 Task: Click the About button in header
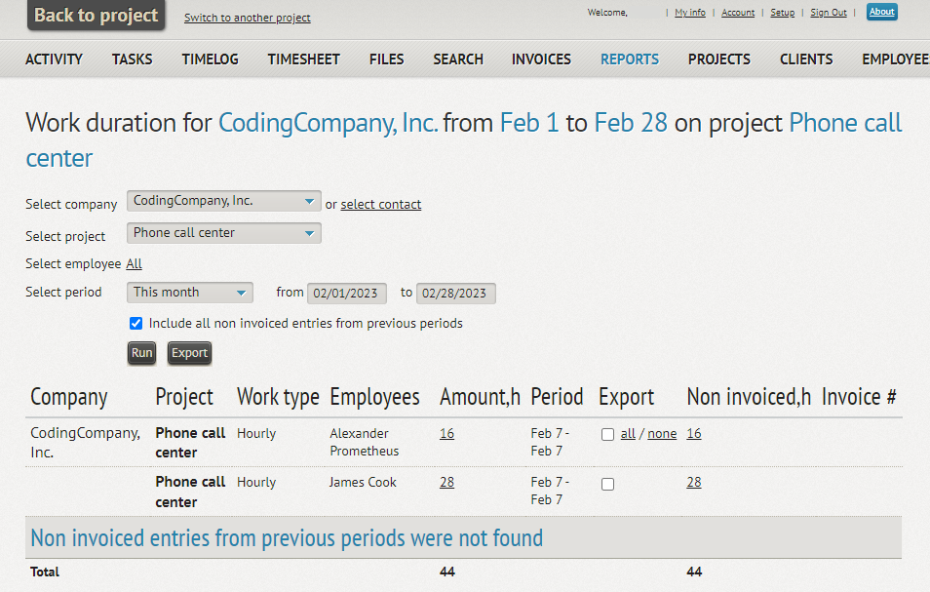pyautogui.click(x=881, y=13)
